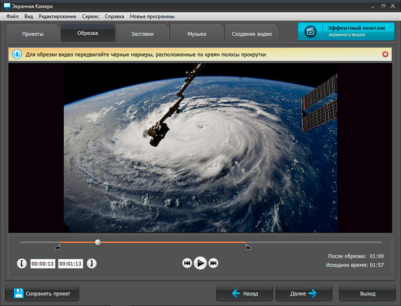Click Сохранить проект button

click(42, 293)
